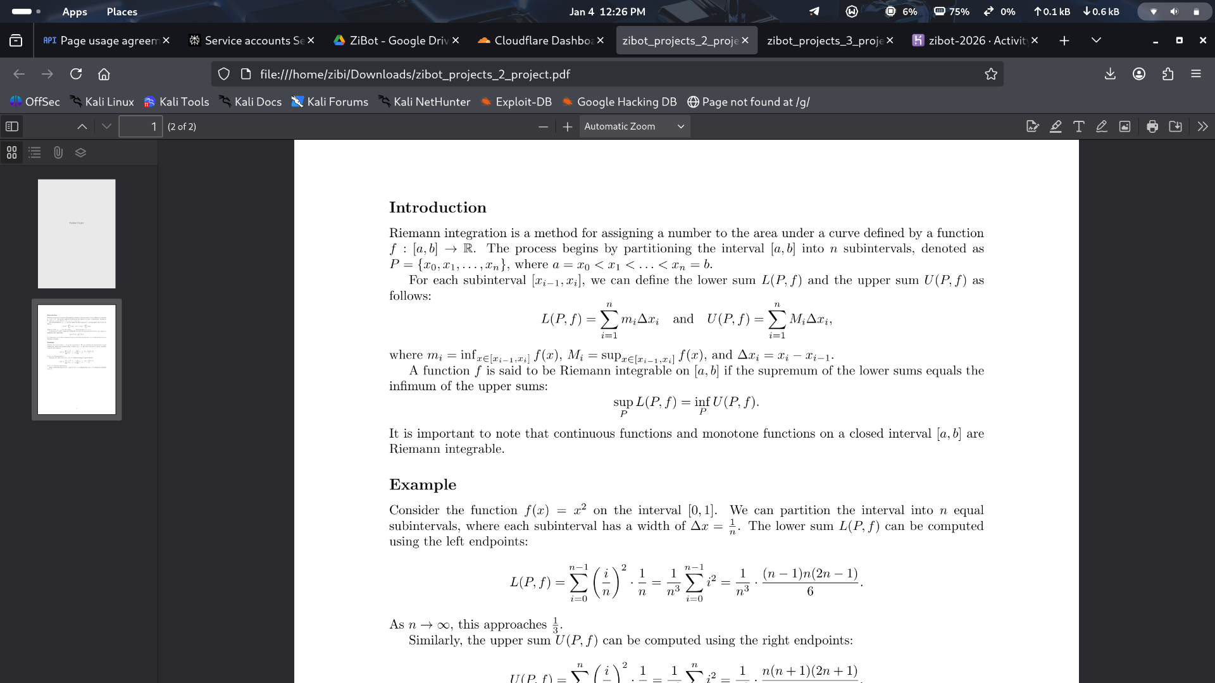Go to previous page arrow
This screenshot has height=683, width=1215.
82,126
